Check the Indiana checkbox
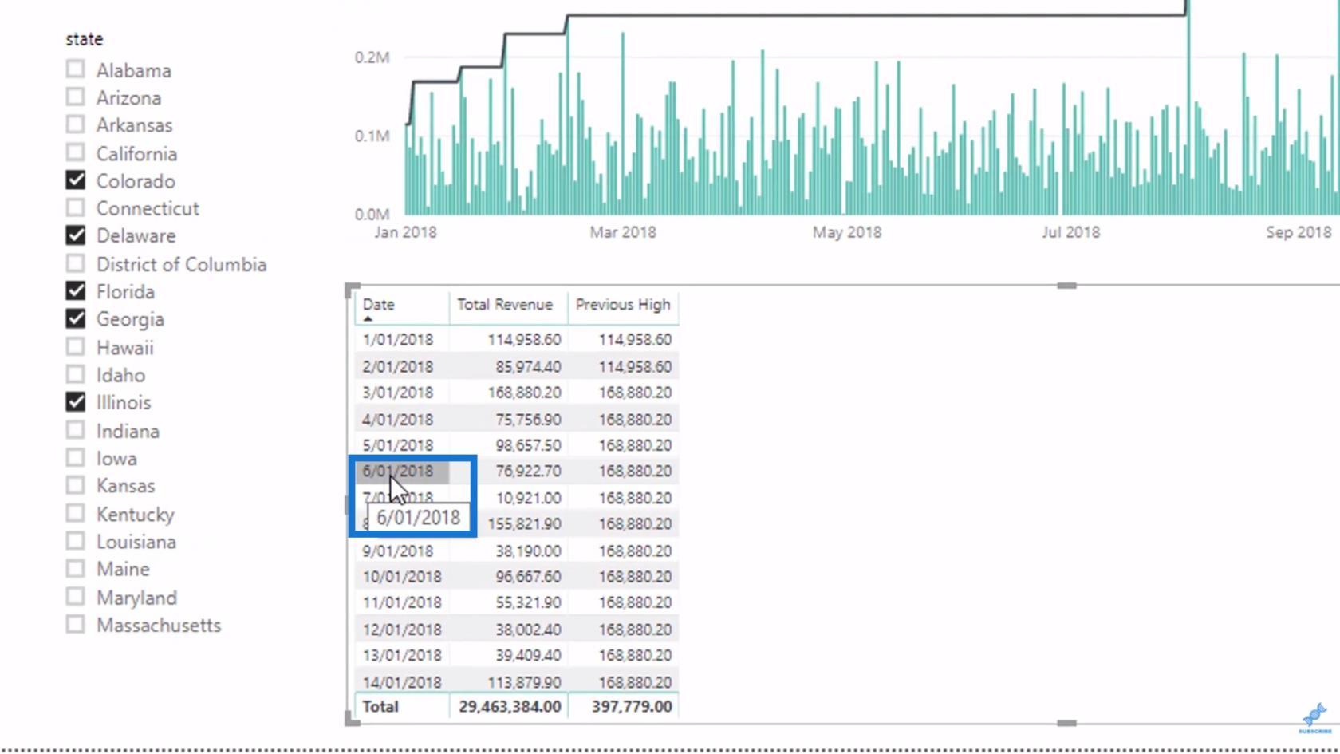This screenshot has width=1340, height=754. (x=75, y=430)
